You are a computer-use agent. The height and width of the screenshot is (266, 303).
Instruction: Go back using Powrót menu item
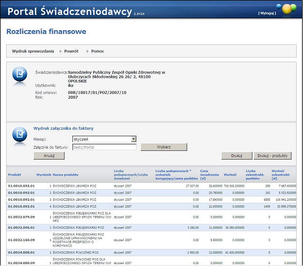tap(71, 51)
